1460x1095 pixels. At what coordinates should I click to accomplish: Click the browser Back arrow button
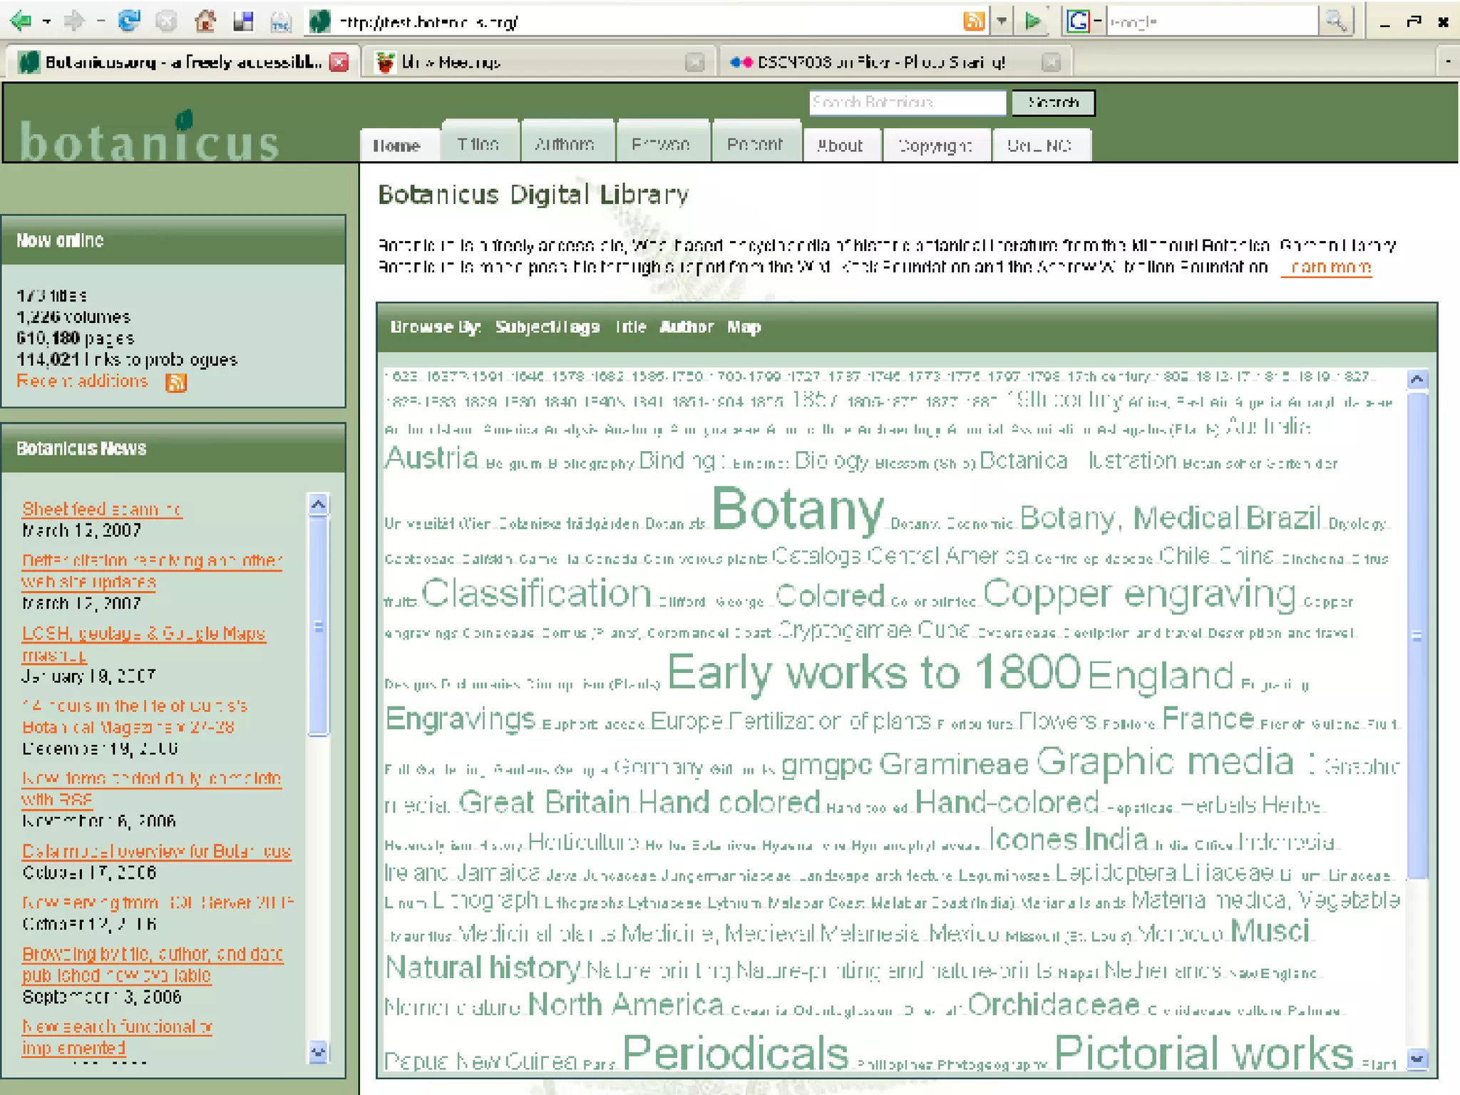pos(21,21)
